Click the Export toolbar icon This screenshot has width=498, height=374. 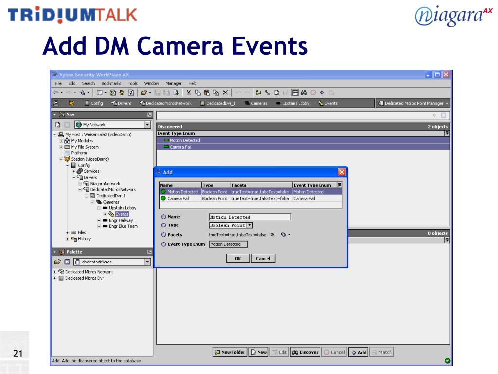(x=176, y=93)
